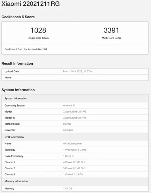Select Xiaomi 22021211RG in the Model row

click(x=75, y=112)
